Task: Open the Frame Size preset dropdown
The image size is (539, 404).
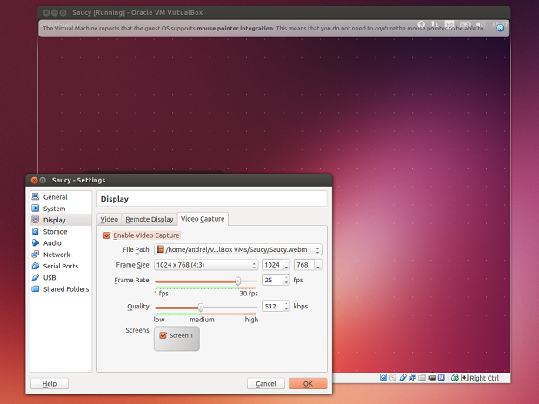Action: tap(206, 265)
